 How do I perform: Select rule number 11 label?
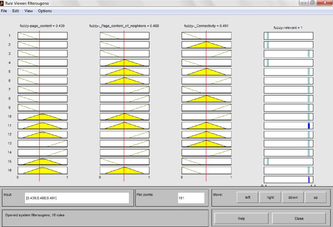pyautogui.click(x=10, y=126)
